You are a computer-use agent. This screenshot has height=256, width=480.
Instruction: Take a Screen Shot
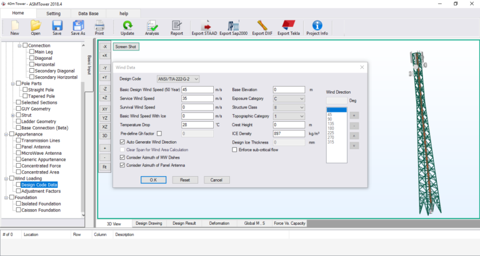pyautogui.click(x=126, y=46)
